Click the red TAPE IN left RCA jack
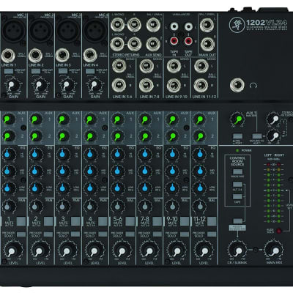 click(174, 40)
